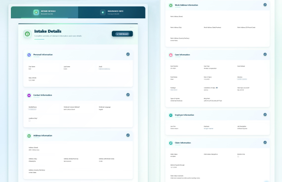Screen dimensions: 282x182
Task: Open the blurred Email link in Personal Information
Action: [104, 69]
